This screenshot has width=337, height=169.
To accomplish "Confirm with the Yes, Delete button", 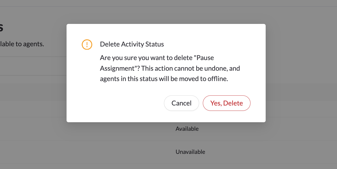I will coord(227,103).
